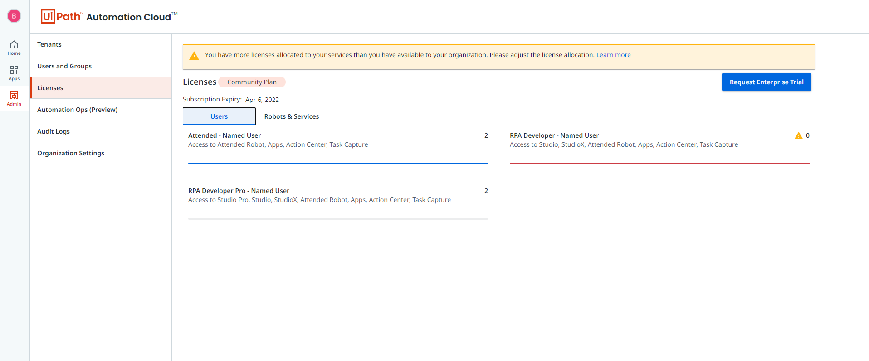The width and height of the screenshot is (869, 361).
Task: Click the Community Plan badge
Action: click(x=252, y=82)
